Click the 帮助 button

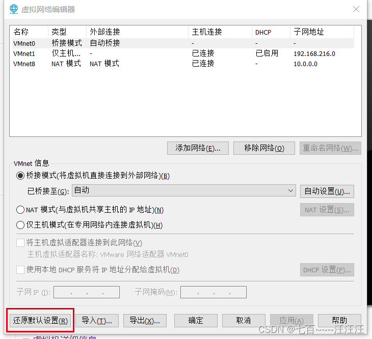pos(339,321)
